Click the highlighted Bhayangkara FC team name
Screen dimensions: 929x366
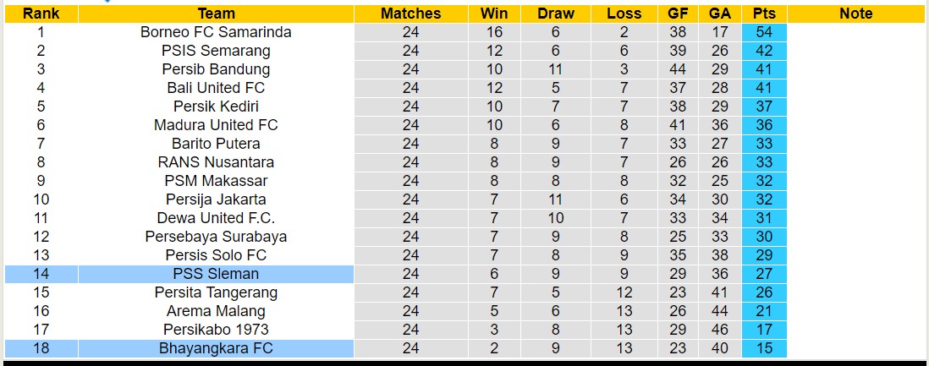216,348
